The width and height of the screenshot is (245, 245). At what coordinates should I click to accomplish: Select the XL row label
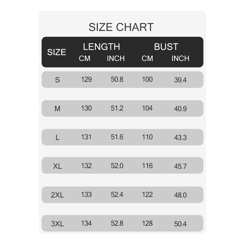coord(57,166)
